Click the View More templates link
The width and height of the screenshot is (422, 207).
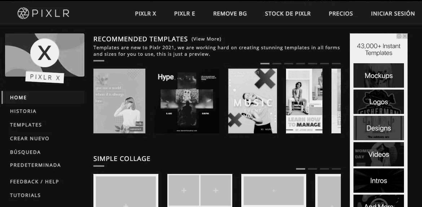point(206,39)
